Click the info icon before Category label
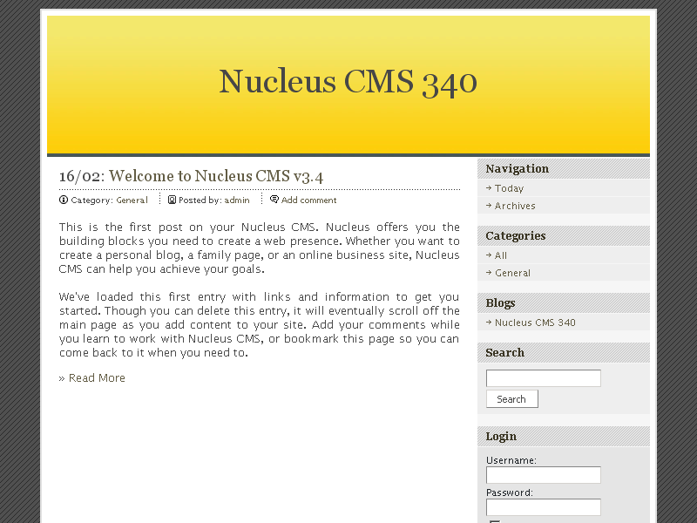 (62, 200)
